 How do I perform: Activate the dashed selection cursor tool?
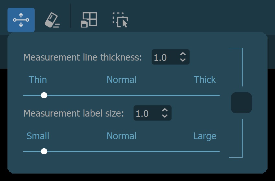pos(120,20)
